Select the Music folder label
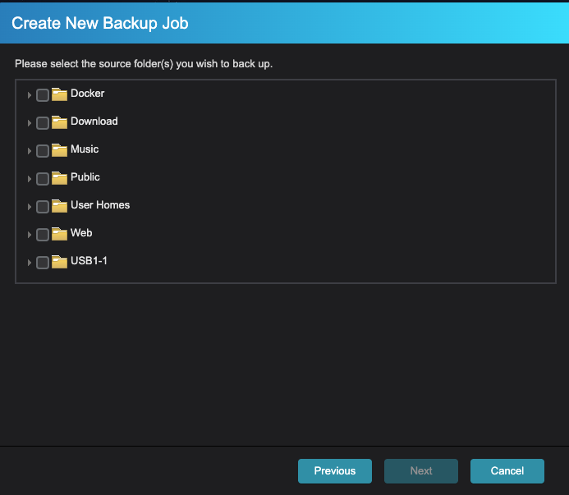569x495 pixels. 85,149
